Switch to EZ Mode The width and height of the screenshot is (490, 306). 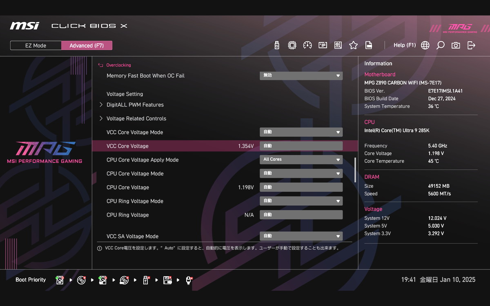pyautogui.click(x=36, y=45)
